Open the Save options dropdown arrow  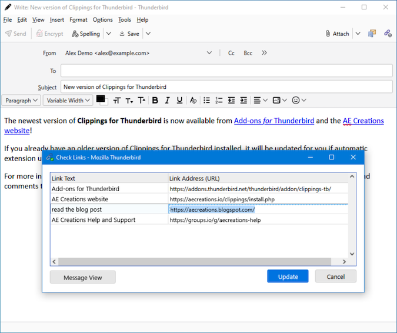[148, 34]
